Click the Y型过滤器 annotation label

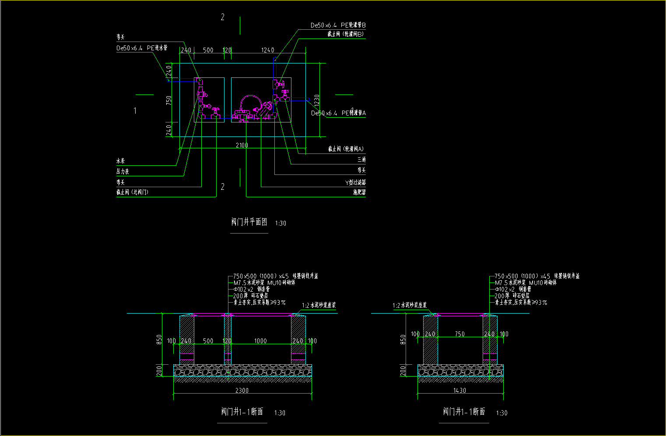click(355, 182)
